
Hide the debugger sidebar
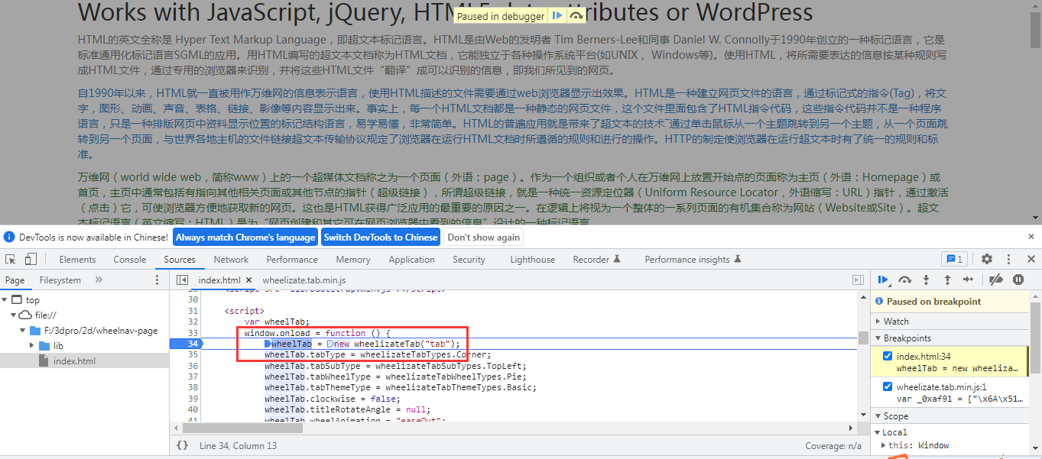tap(858, 280)
